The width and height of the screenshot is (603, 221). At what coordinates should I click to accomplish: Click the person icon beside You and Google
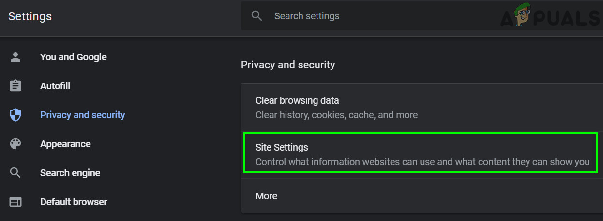pos(15,57)
